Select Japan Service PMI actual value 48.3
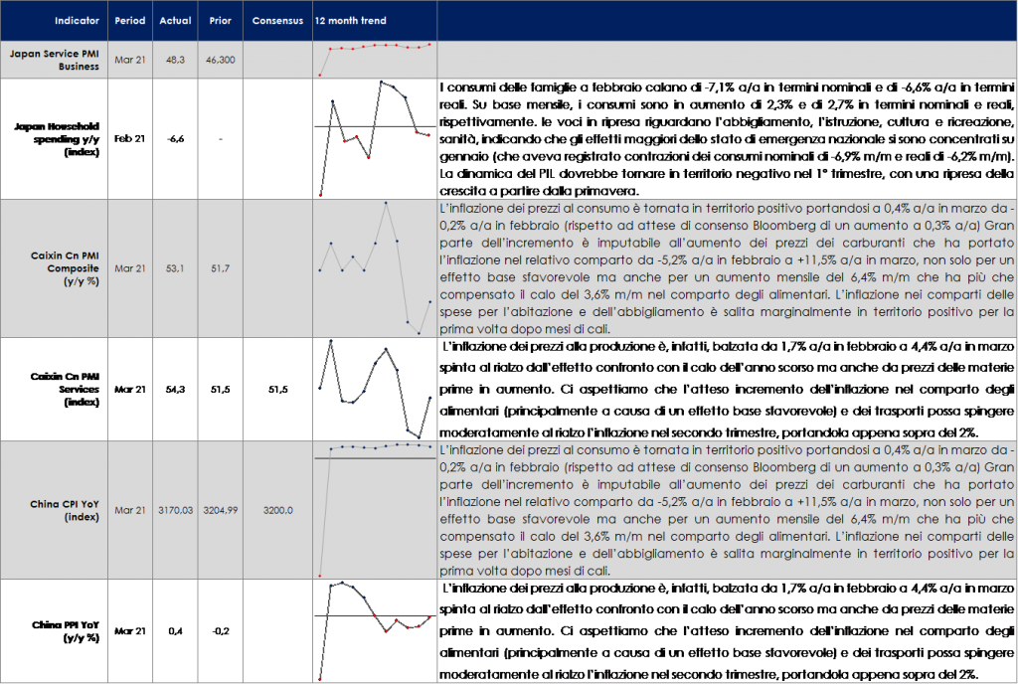 click(175, 60)
